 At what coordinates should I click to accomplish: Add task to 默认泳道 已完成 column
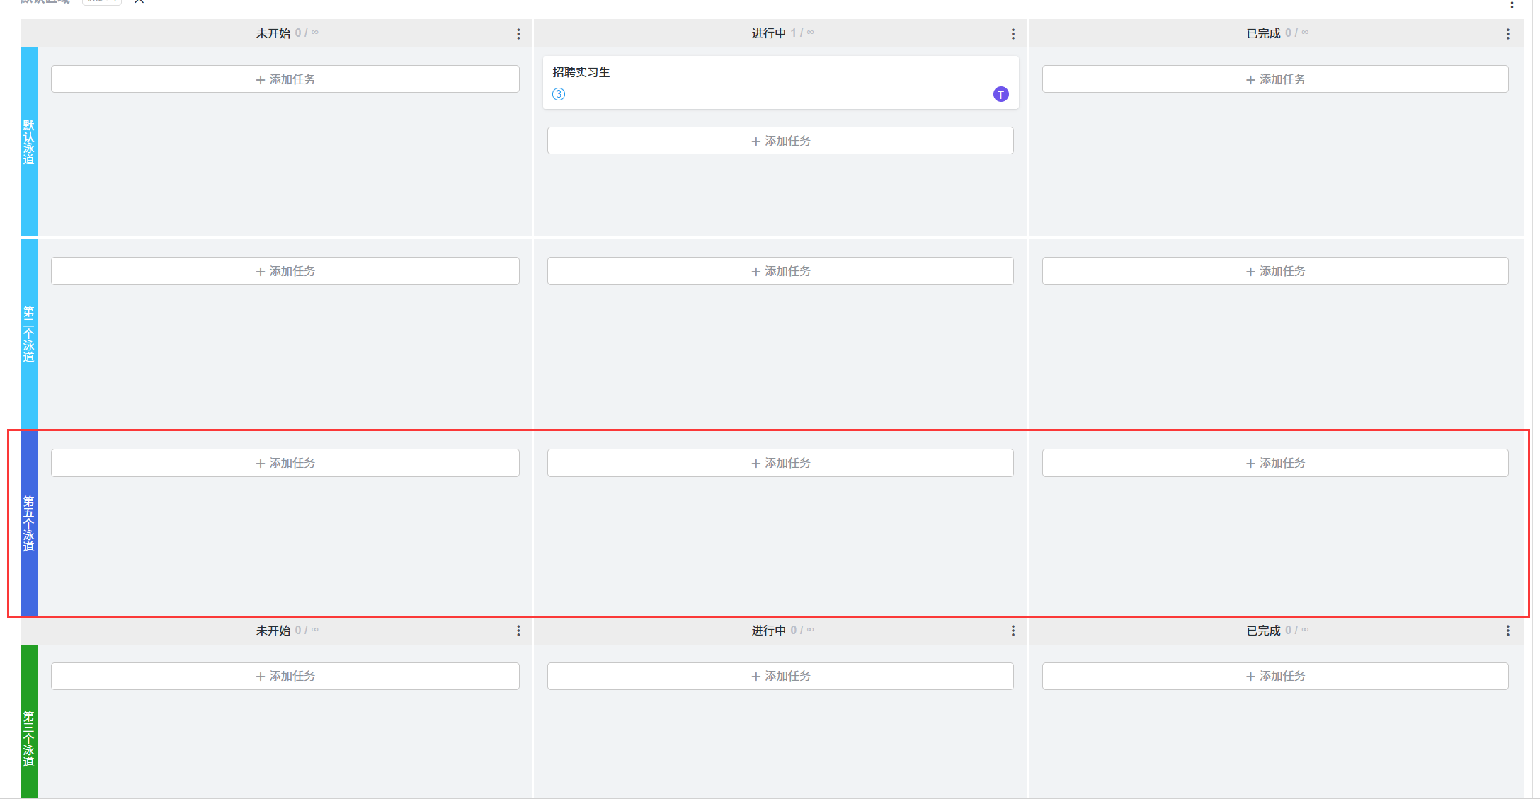click(x=1274, y=79)
